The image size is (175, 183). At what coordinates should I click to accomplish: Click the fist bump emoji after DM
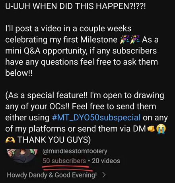151,129
